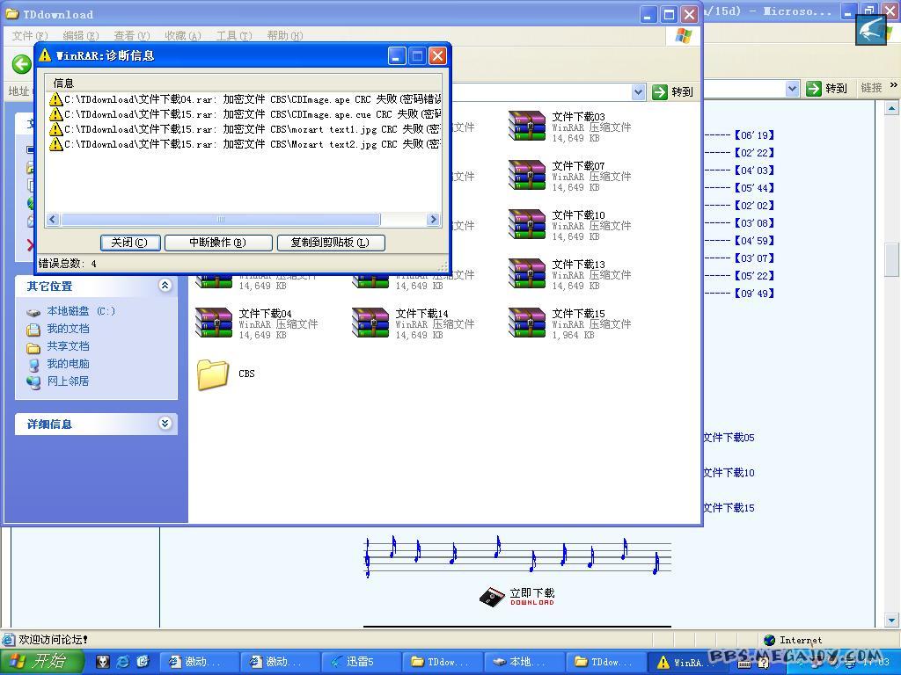The image size is (901, 675).
Task: Click 转到 in the Internet Explorer window
Action: [827, 89]
